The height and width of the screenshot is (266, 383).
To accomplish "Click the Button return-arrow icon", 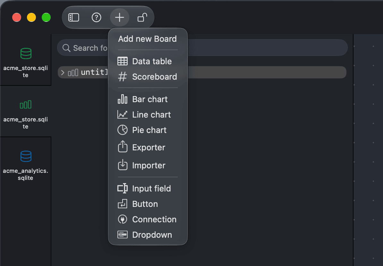I will tap(123, 204).
